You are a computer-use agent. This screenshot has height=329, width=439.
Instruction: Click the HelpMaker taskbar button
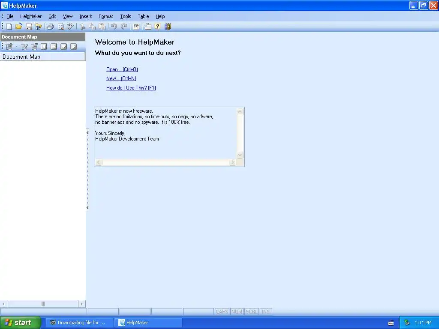tap(148, 323)
